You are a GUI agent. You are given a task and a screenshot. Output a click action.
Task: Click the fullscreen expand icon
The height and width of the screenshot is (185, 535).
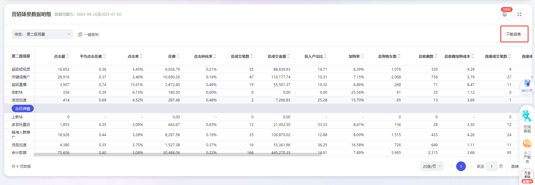click(519, 14)
